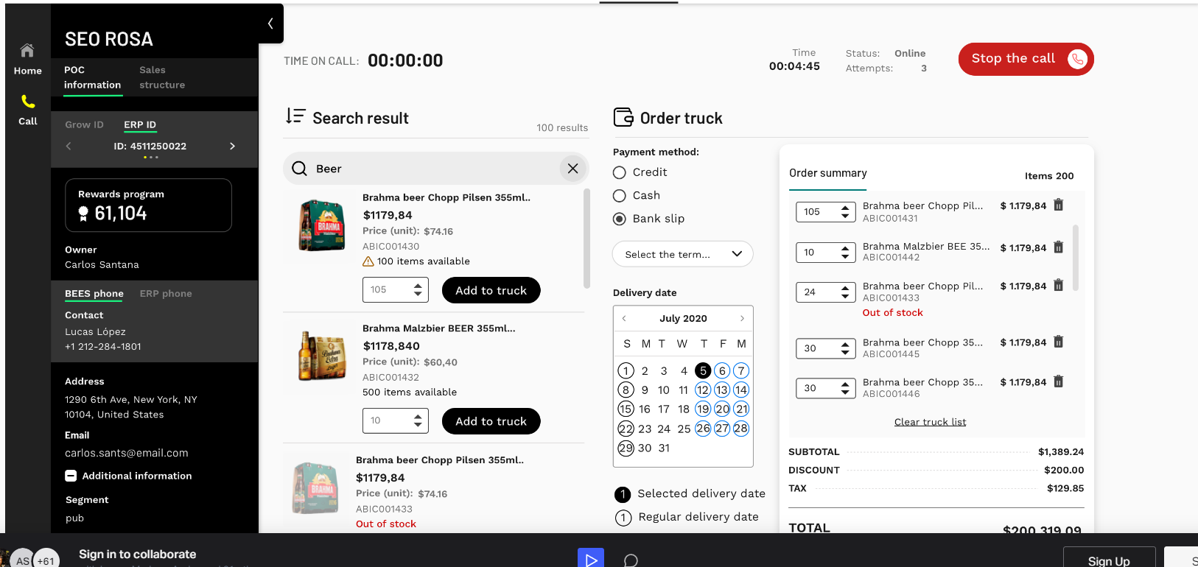This screenshot has height=567, width=1198.
Task: Click the Clear truck list link
Action: [930, 422]
